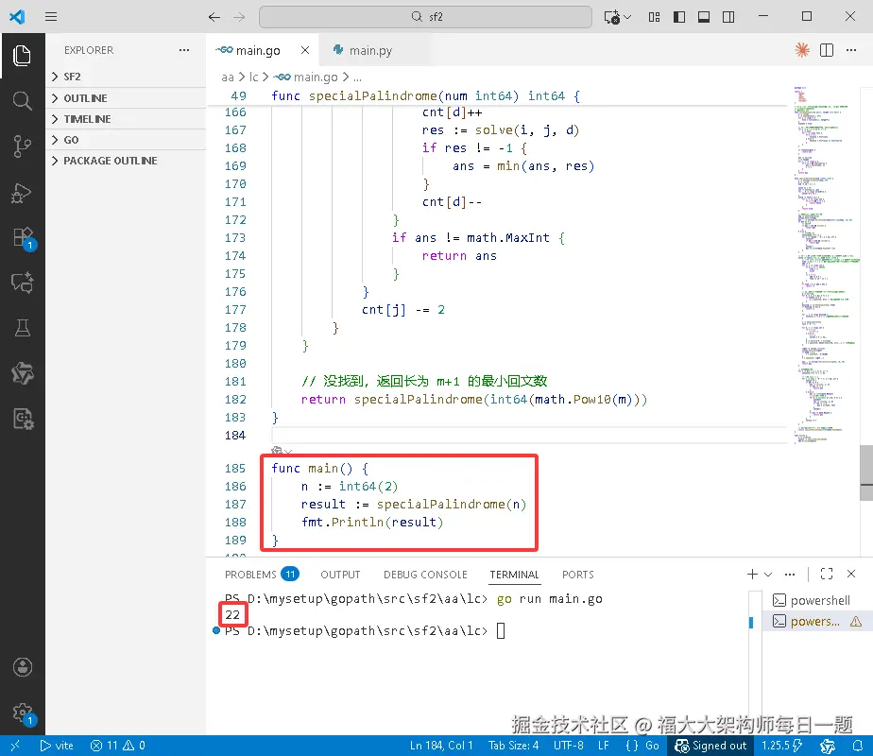Open the Search view in activity bar
The width and height of the screenshot is (873, 756).
click(x=22, y=101)
